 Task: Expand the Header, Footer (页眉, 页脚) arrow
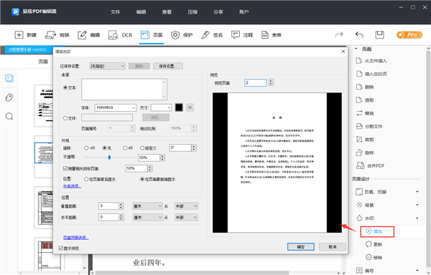[417, 192]
